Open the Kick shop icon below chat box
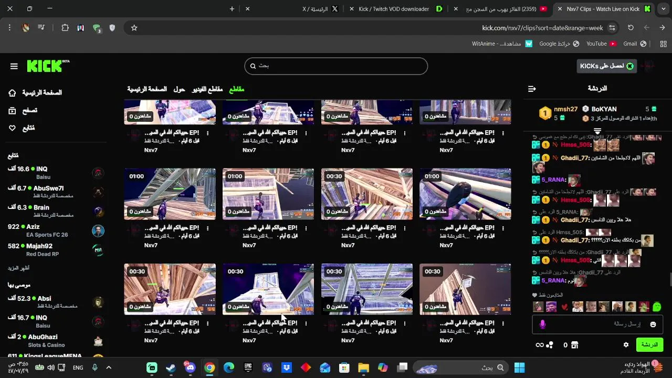672x378 pixels. (574, 345)
